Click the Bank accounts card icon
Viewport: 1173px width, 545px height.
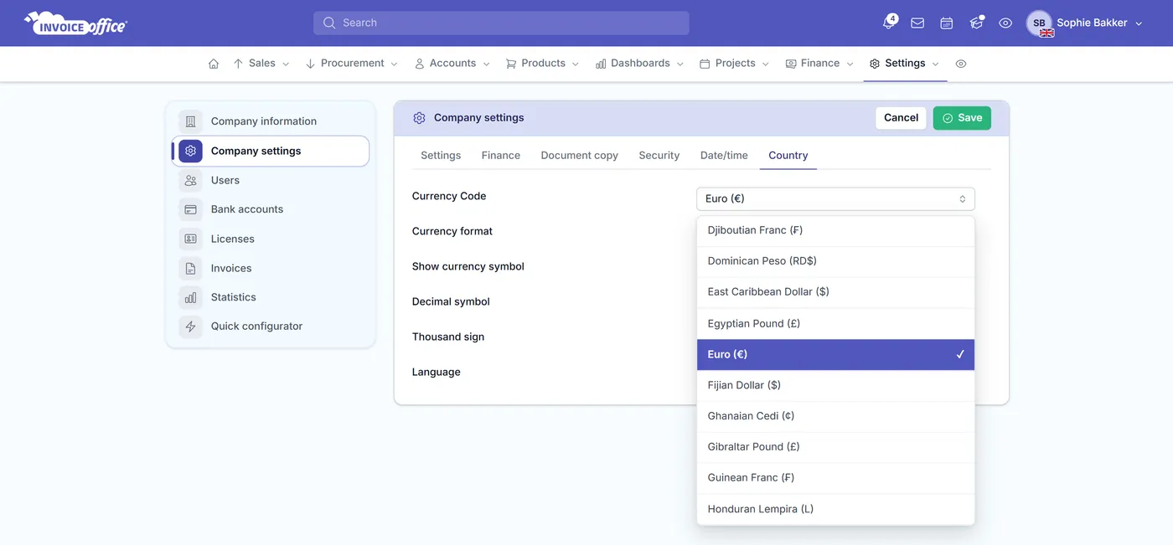(x=190, y=209)
